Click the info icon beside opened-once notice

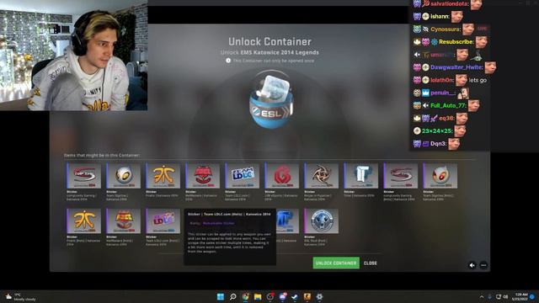[228, 61]
